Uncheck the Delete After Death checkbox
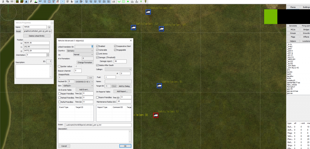 click(x=97, y=65)
